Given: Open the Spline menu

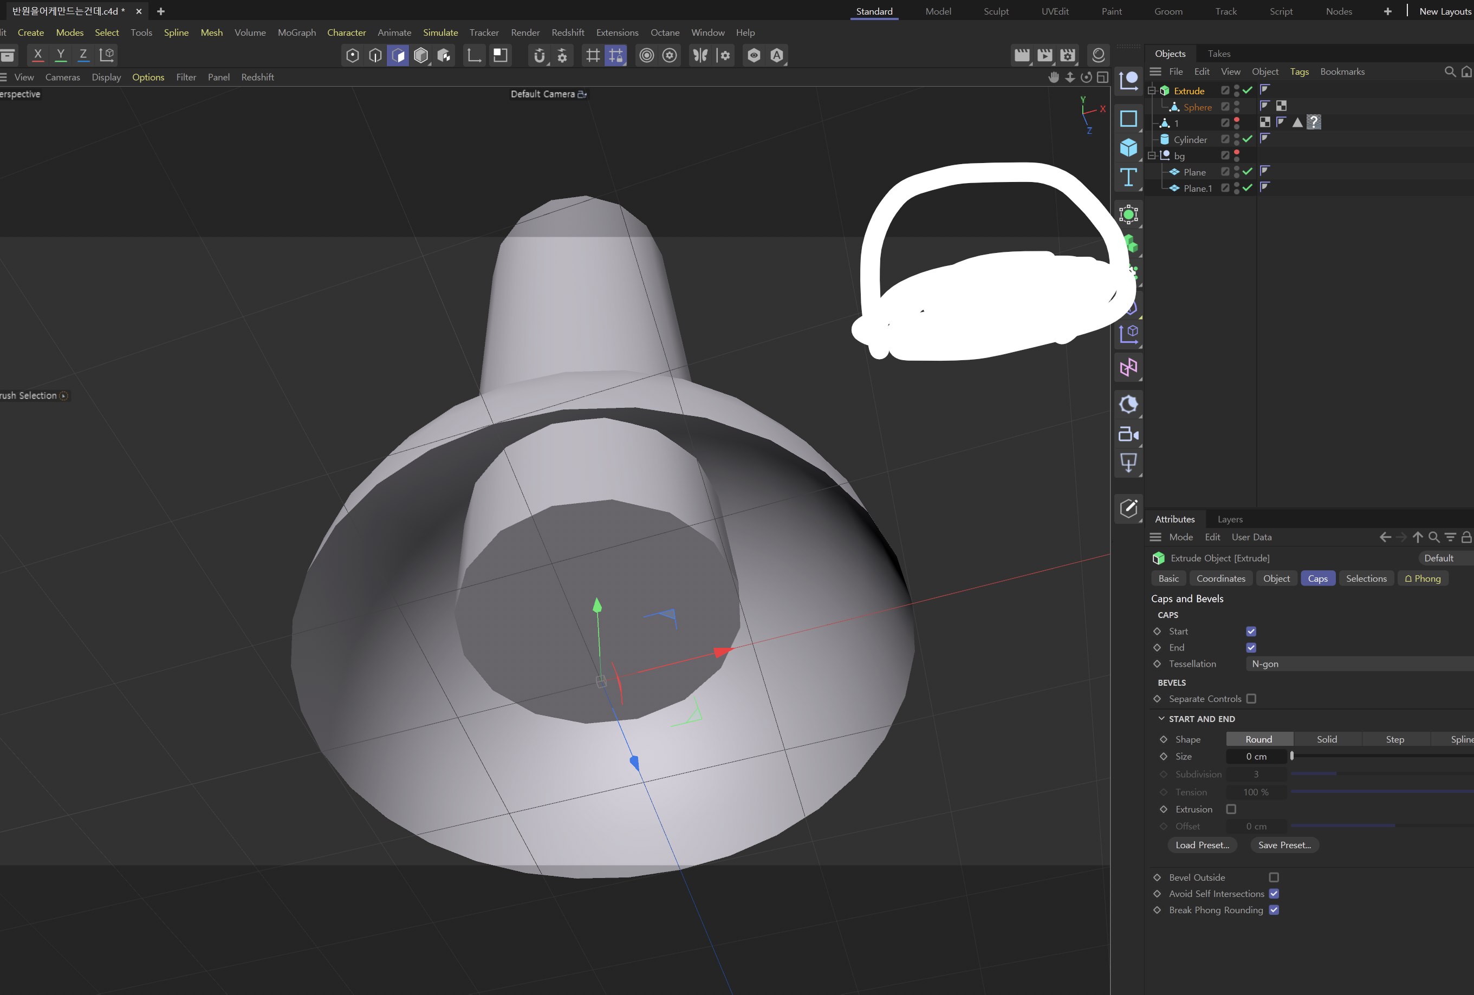Looking at the screenshot, I should pos(176,32).
